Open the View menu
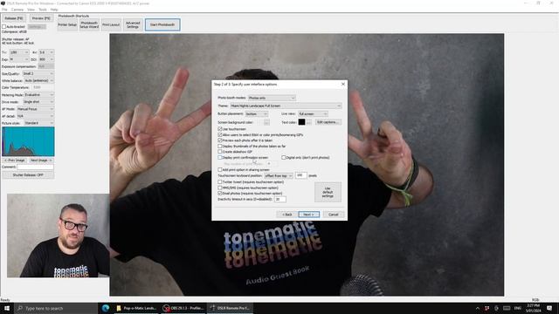 pyautogui.click(x=31, y=10)
